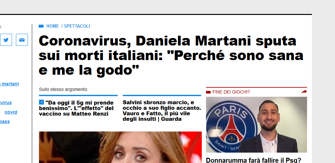Share the article on Twitter
The image size is (335, 163).
pos(6,40)
